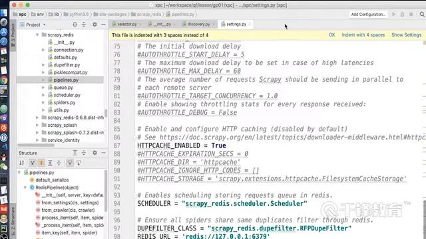Open Search Everywhere magnifier icon
The image size is (426, 239).
click(x=422, y=15)
